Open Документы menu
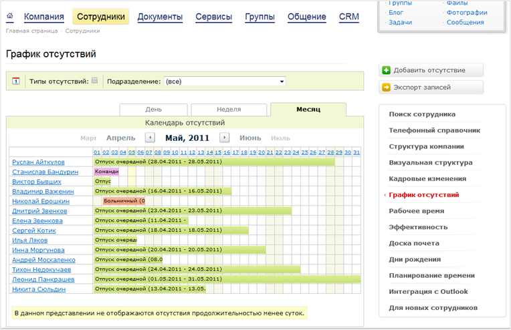511x330 pixels. [x=160, y=17]
